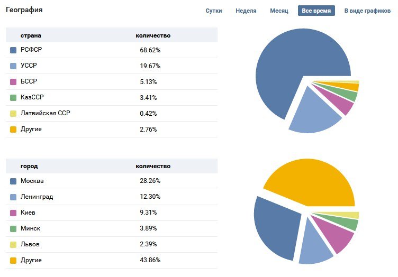Viewport: 398px width, 277px height.
Task: Click the Минск row label
Action: [30, 229]
